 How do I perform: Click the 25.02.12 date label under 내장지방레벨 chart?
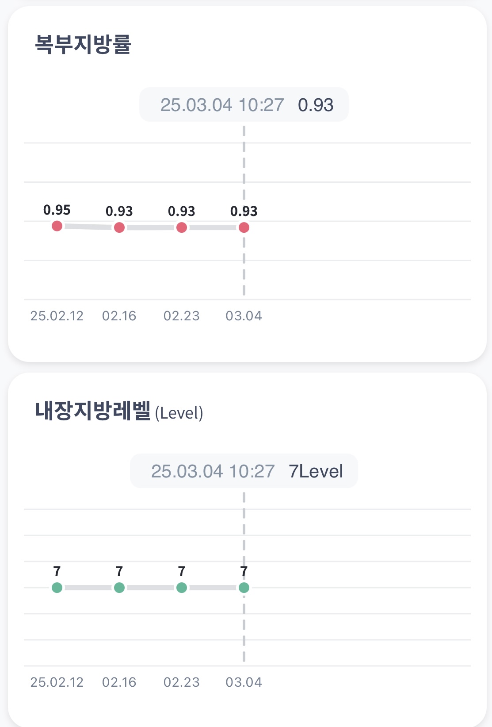pos(57,682)
